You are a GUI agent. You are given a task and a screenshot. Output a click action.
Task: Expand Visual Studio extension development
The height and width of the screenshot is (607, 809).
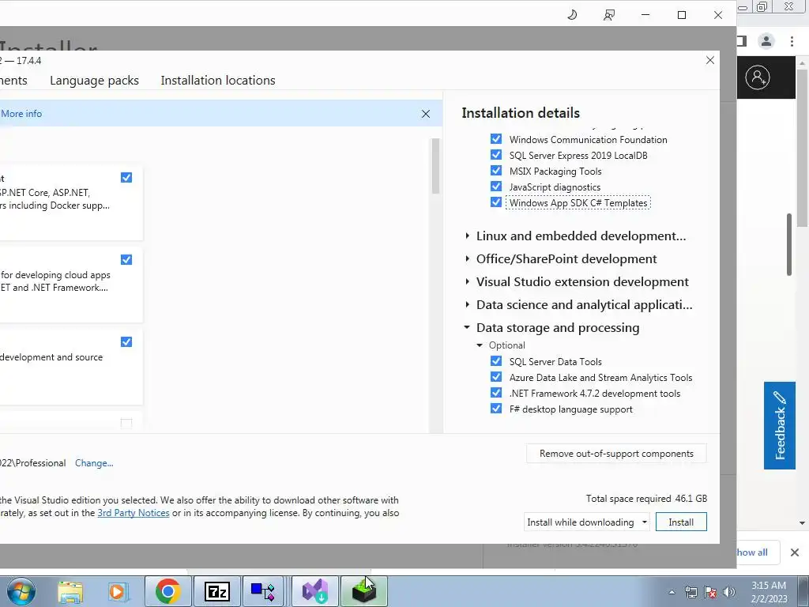pos(467,282)
